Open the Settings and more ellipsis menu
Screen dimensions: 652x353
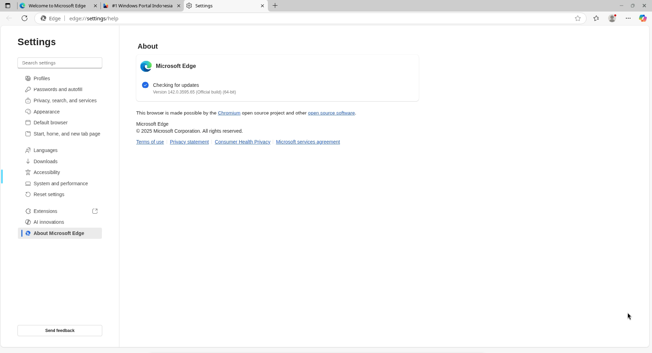tap(628, 18)
